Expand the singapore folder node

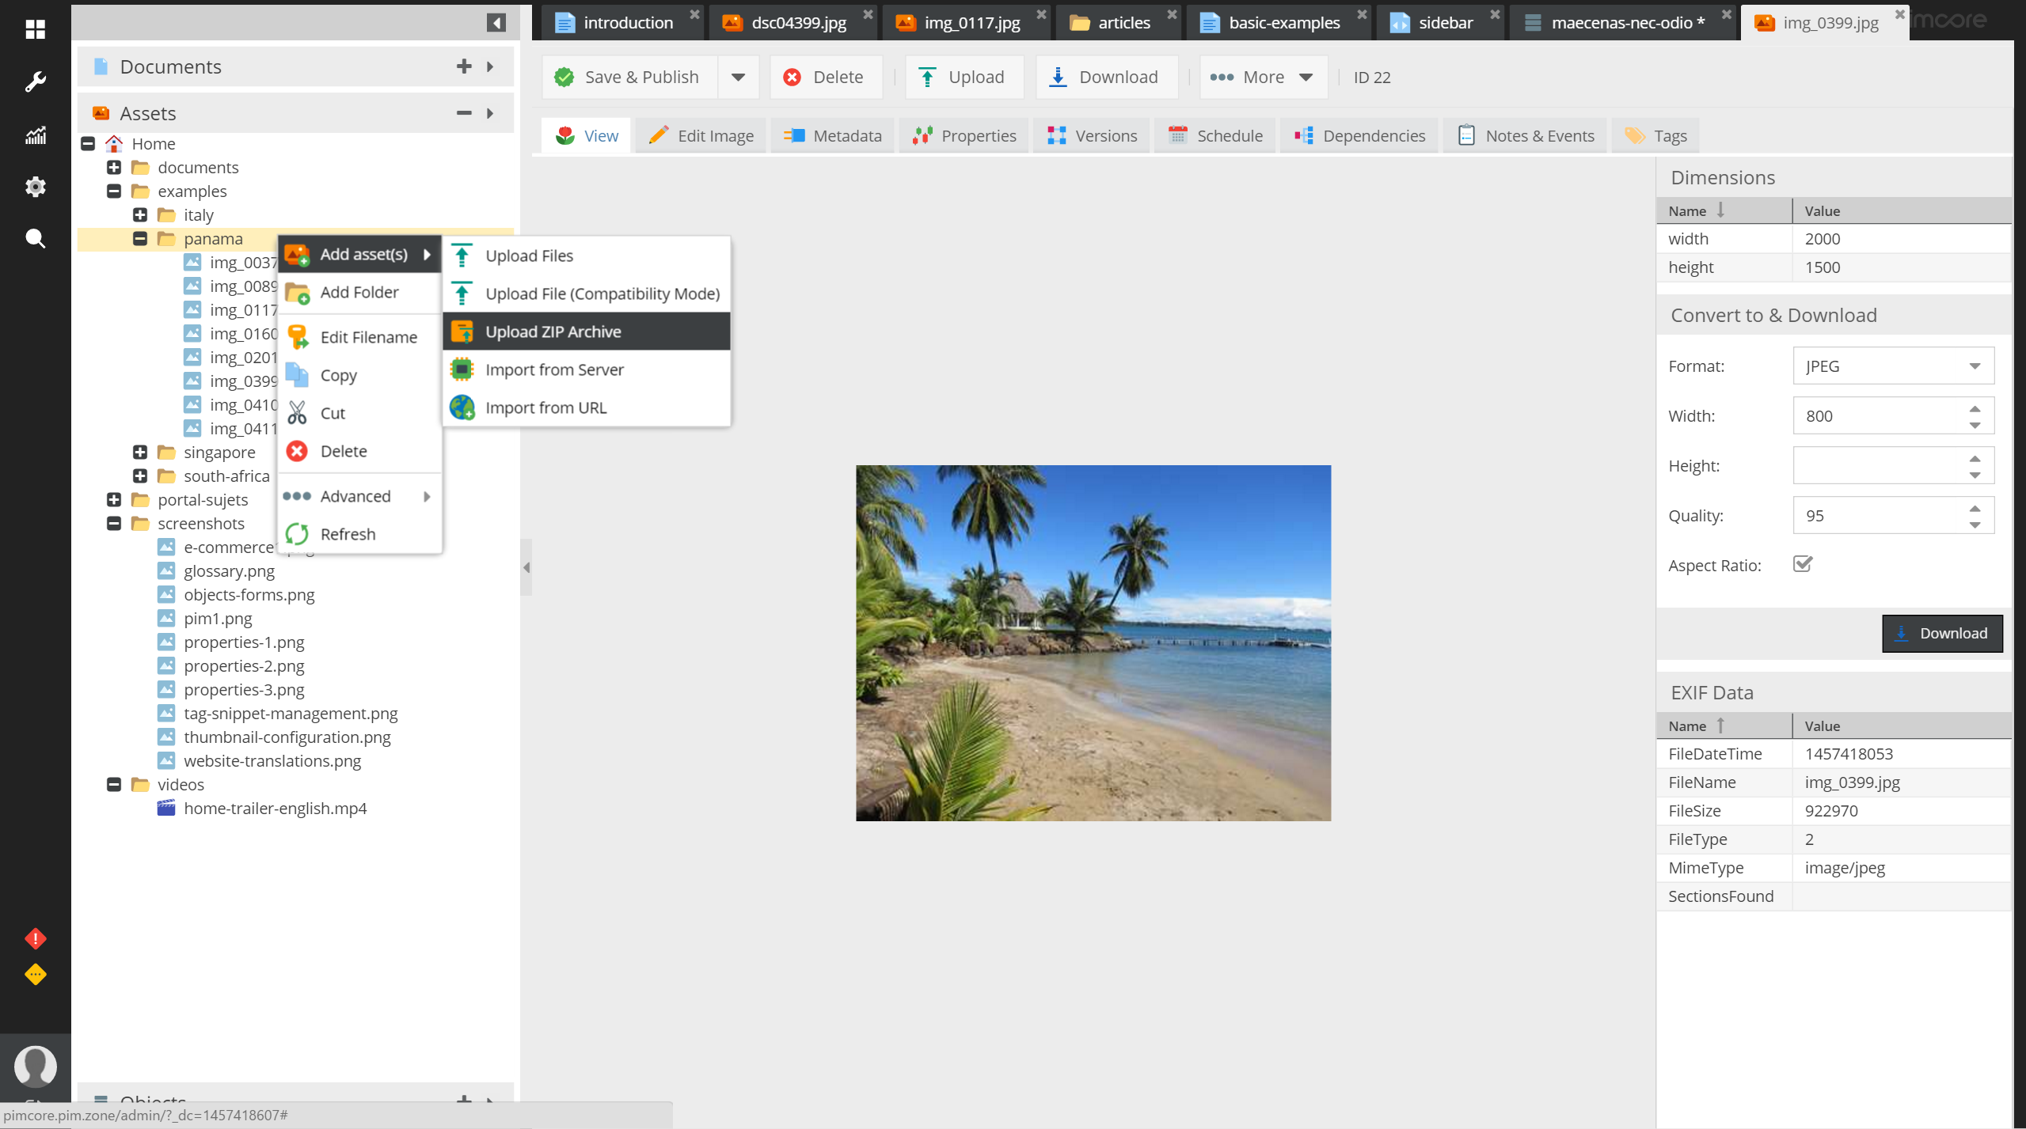click(140, 452)
